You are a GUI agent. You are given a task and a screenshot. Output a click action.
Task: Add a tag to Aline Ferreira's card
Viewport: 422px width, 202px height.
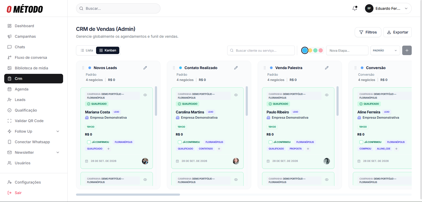[396, 149]
